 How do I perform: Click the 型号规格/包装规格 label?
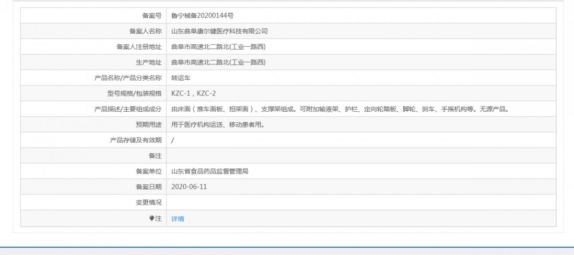pyautogui.click(x=135, y=94)
